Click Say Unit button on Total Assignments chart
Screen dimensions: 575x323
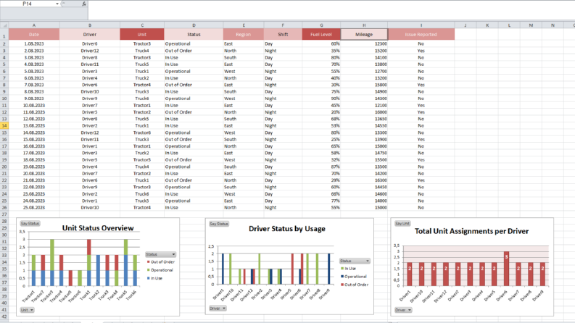402,223
